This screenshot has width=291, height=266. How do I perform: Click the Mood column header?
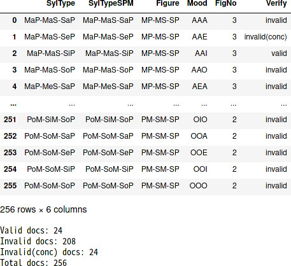(x=197, y=3)
